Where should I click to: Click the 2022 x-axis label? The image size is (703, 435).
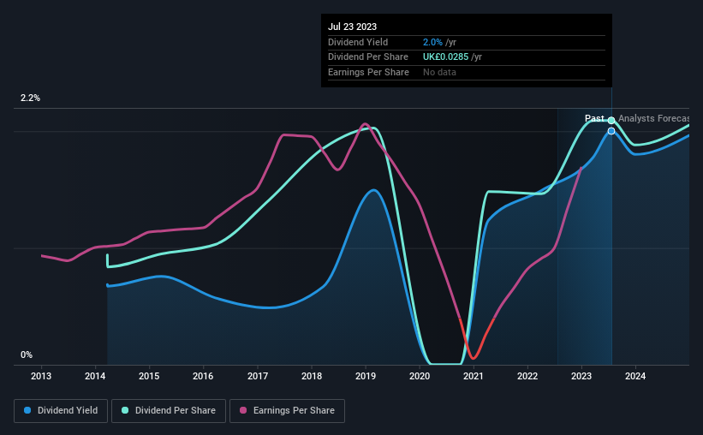coord(527,376)
